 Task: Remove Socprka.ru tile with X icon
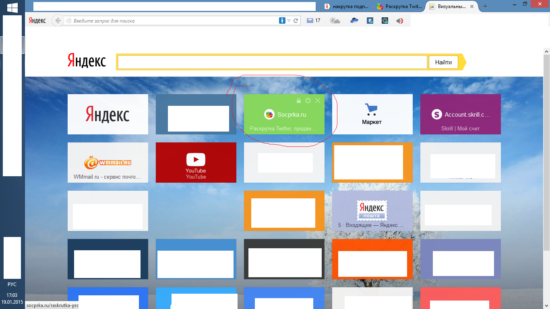(x=318, y=101)
